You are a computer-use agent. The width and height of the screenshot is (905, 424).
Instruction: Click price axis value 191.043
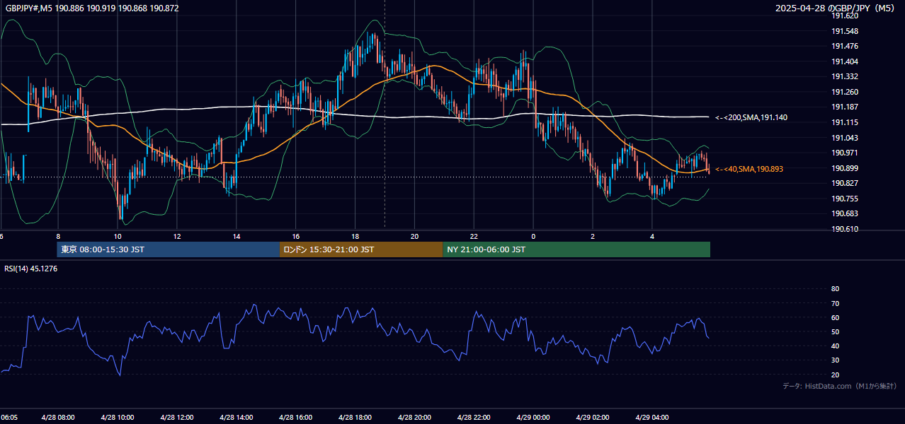click(845, 138)
